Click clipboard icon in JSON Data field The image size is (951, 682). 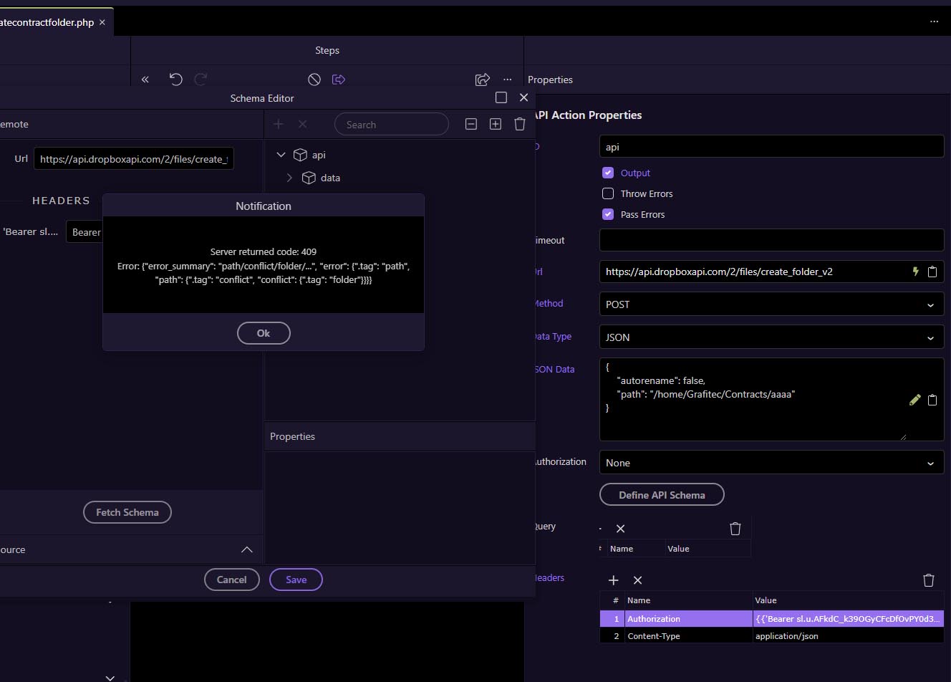932,400
